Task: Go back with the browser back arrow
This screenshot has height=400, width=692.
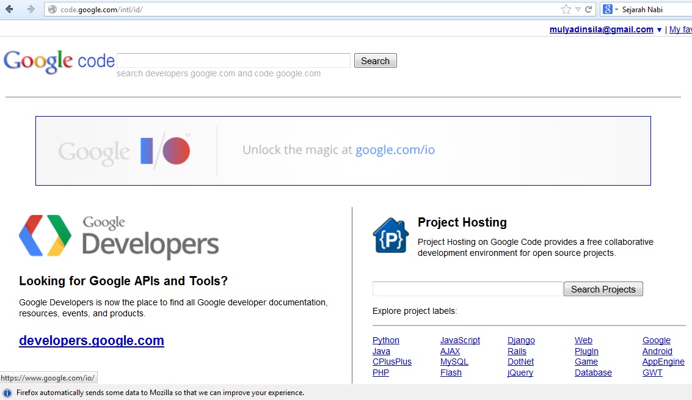Action: pos(9,9)
